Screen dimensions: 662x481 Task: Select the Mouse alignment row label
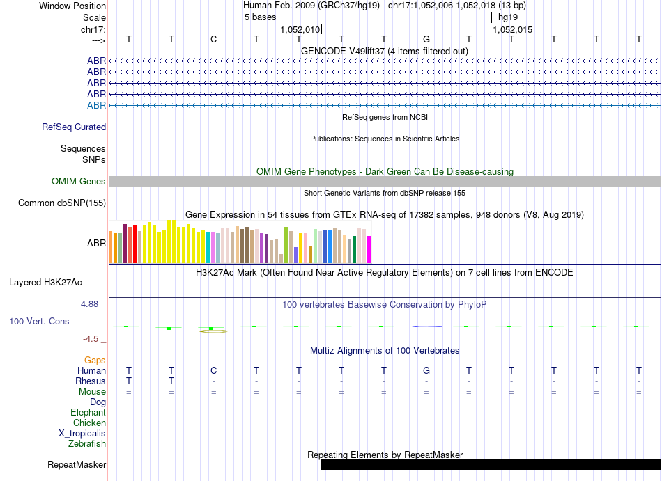[92, 392]
